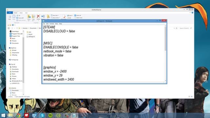Click the details view icon in status bar
The width and height of the screenshot is (210, 118).
[x=189, y=96]
